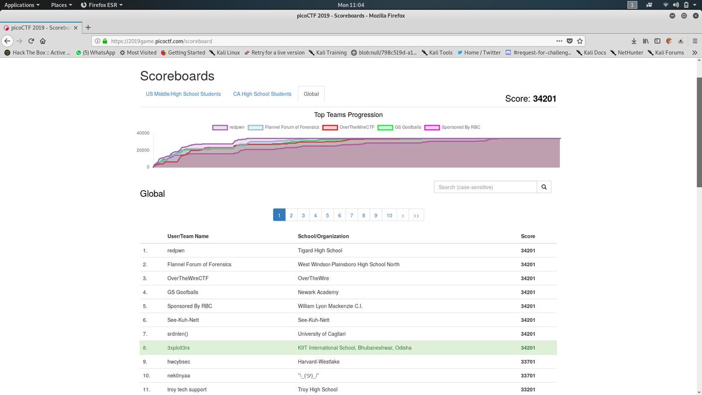Toggle redpwn series in chart legend
Image resolution: width=702 pixels, height=395 pixels.
point(219,127)
